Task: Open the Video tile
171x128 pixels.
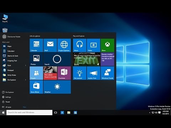Action: (93, 45)
